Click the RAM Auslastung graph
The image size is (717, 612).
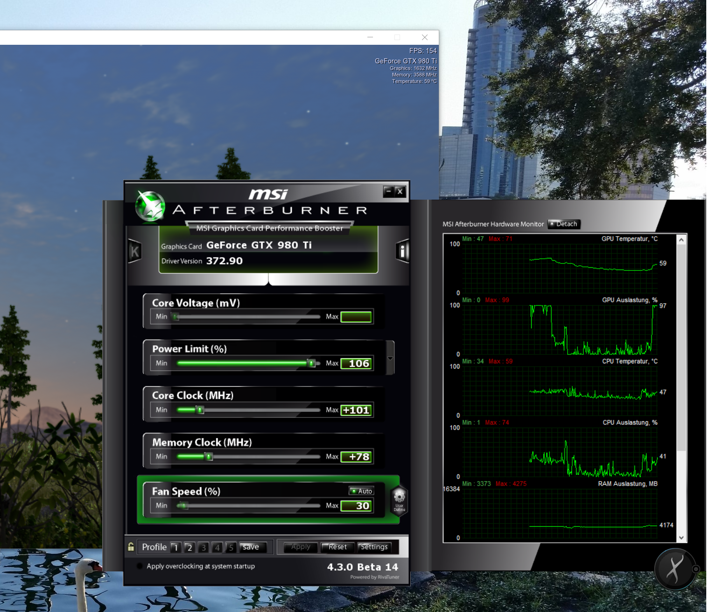pyautogui.click(x=560, y=513)
